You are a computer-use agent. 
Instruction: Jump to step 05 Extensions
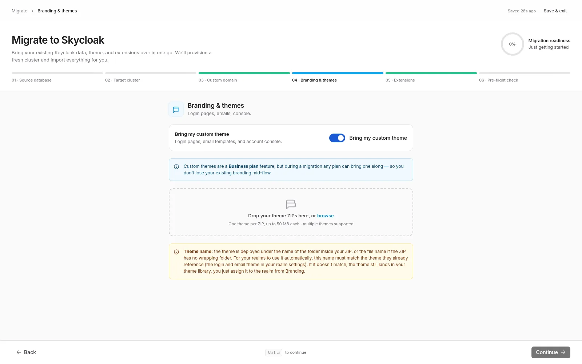pos(431,77)
